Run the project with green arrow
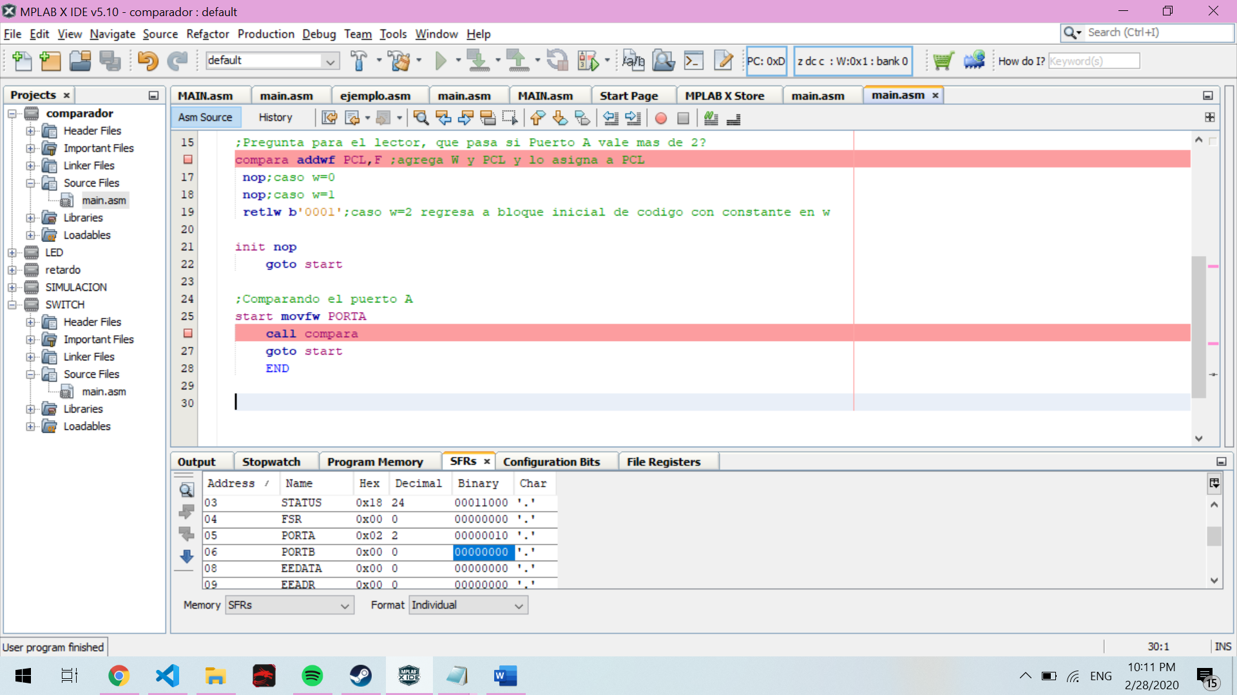 point(441,61)
